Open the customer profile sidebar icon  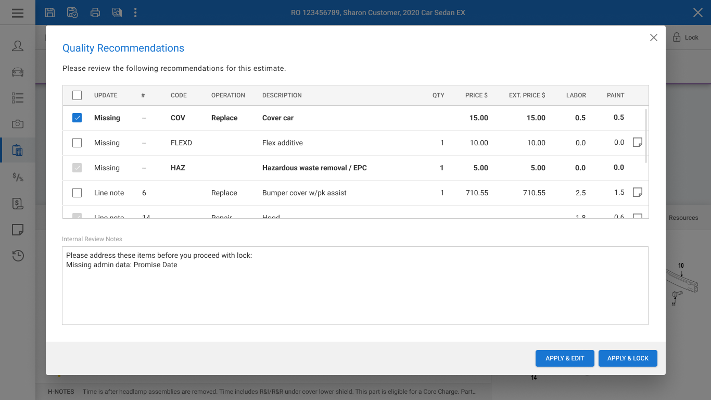click(x=18, y=46)
